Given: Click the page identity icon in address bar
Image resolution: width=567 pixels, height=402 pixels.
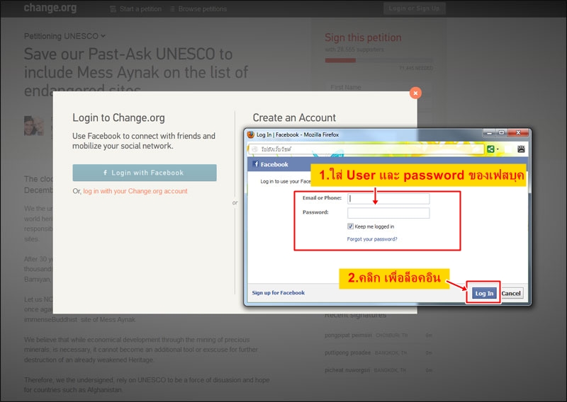Looking at the screenshot, I should [254, 149].
